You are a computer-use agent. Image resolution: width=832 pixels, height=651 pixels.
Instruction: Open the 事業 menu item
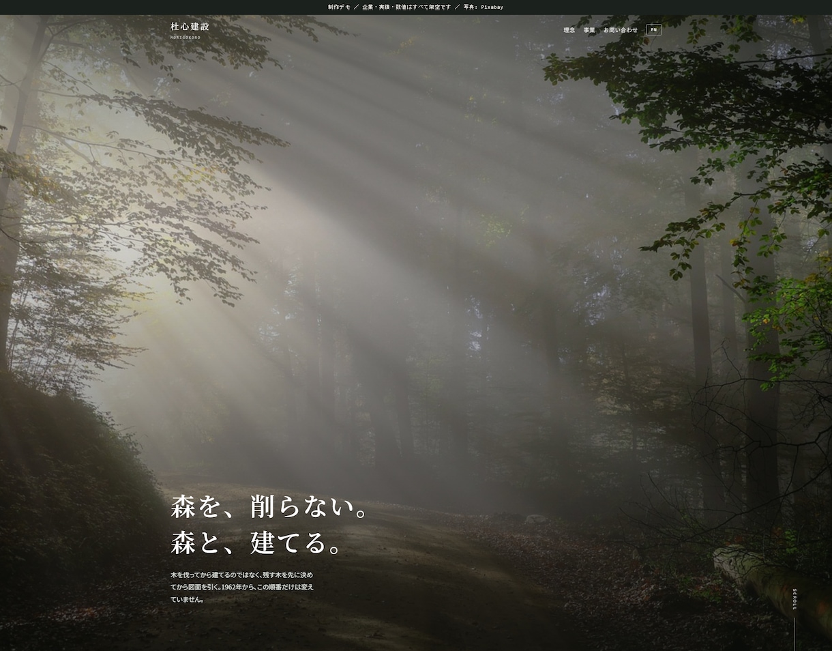point(589,30)
